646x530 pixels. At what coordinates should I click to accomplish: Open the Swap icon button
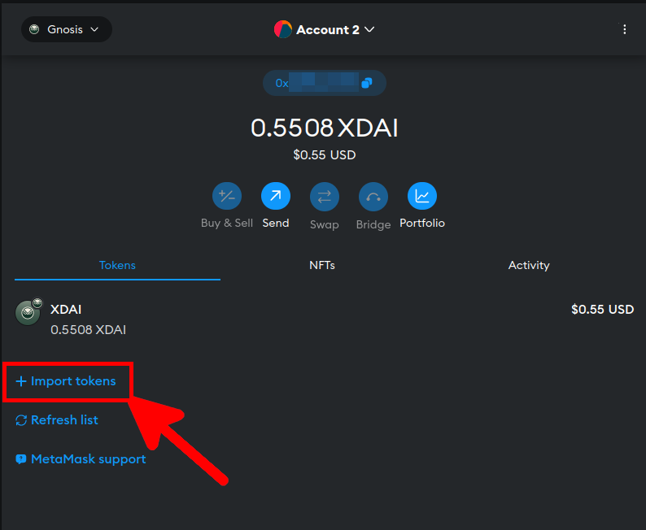[324, 196]
